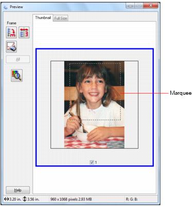Click the horizontal width arrow icon
193x207 pixels.
7,199
